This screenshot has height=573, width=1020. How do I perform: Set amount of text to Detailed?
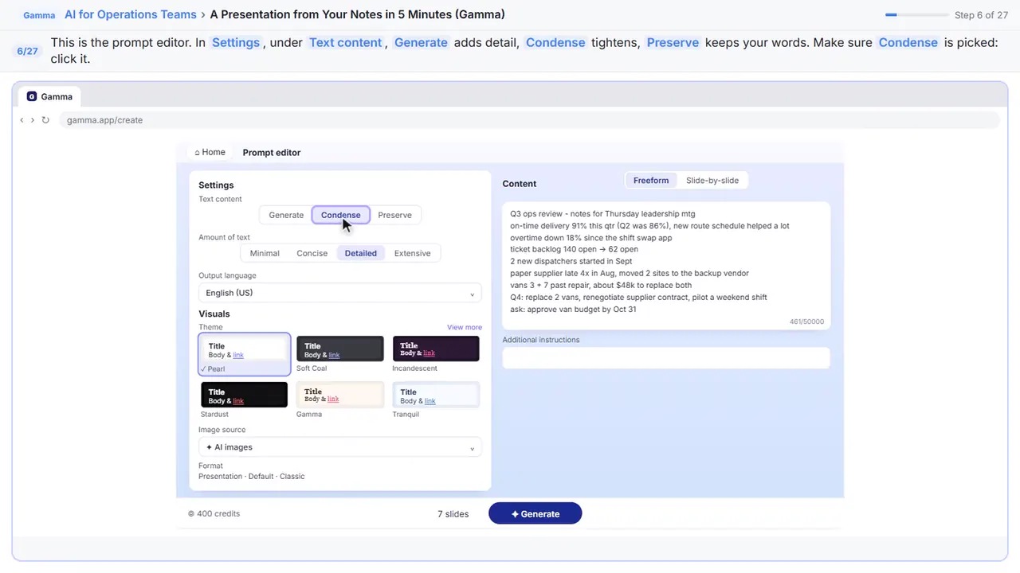click(x=360, y=253)
